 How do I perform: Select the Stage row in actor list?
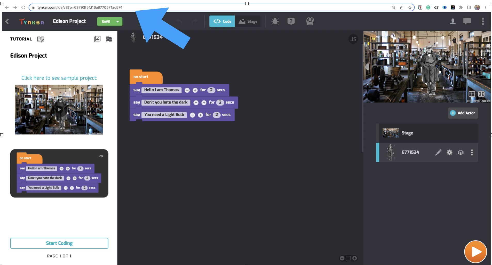tap(427, 133)
